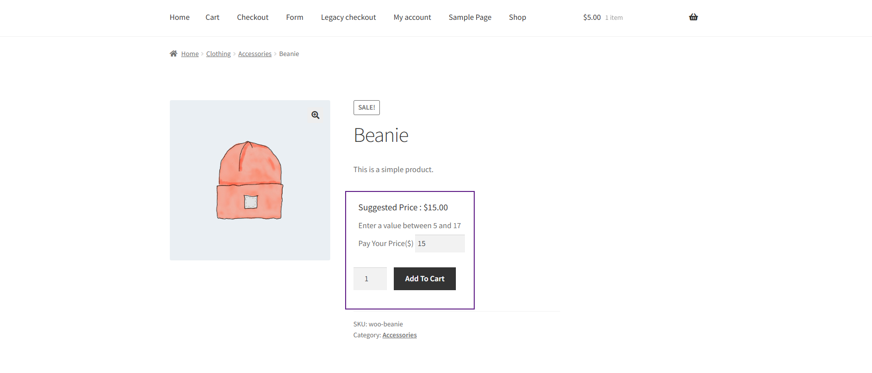
Task: Click the 'Suggested Price : $15.00' text
Action: click(403, 207)
